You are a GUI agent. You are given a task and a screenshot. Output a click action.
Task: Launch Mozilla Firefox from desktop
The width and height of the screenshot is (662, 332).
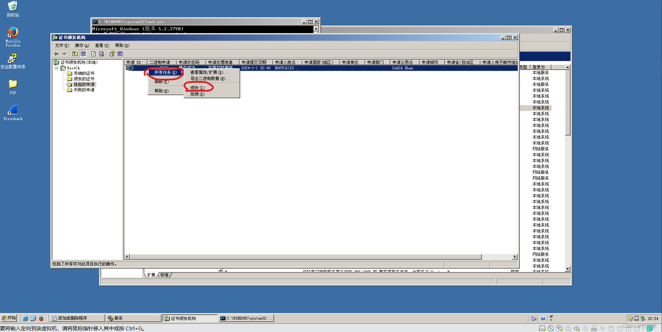(13, 37)
